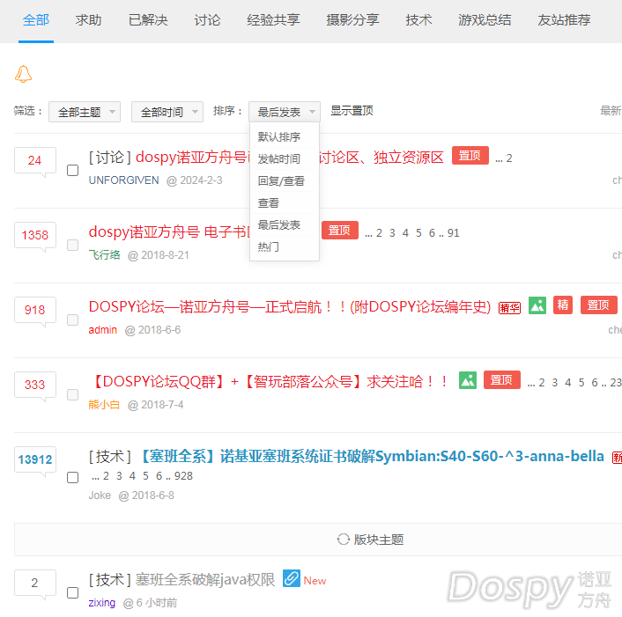This screenshot has height=617, width=622.
Task: Switch to the 技术 tab
Action: (418, 20)
